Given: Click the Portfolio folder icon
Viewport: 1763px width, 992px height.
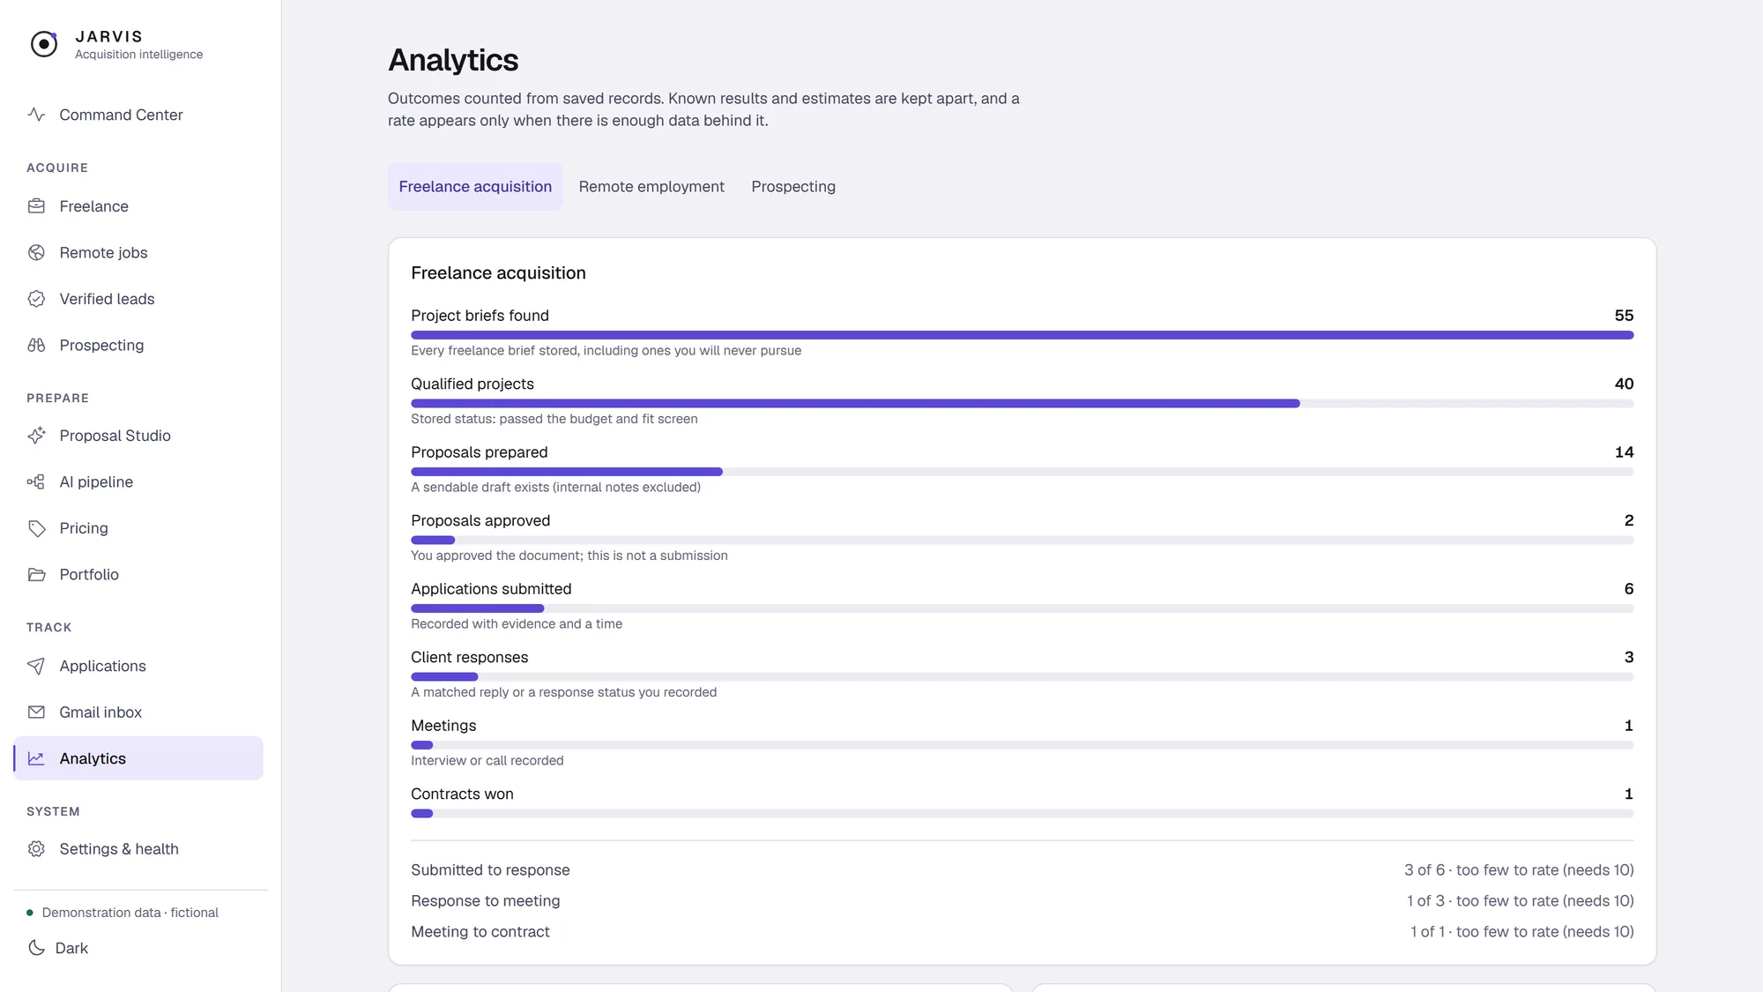Looking at the screenshot, I should click(36, 574).
